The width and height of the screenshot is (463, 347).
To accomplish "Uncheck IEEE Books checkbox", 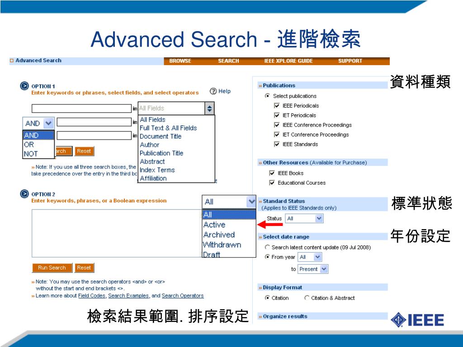I will click(x=272, y=173).
